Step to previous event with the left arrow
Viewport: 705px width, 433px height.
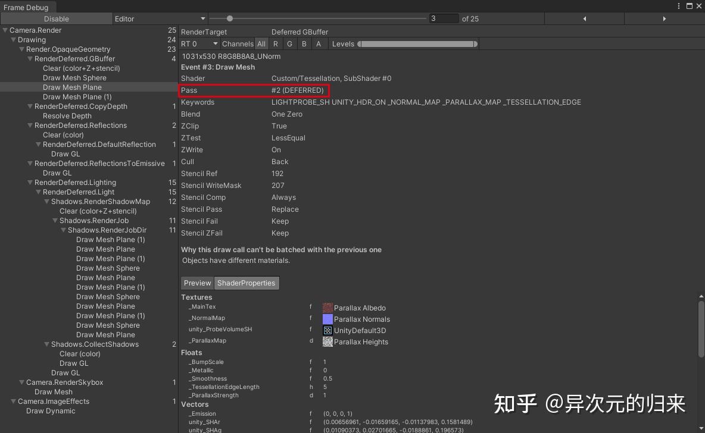(x=584, y=18)
